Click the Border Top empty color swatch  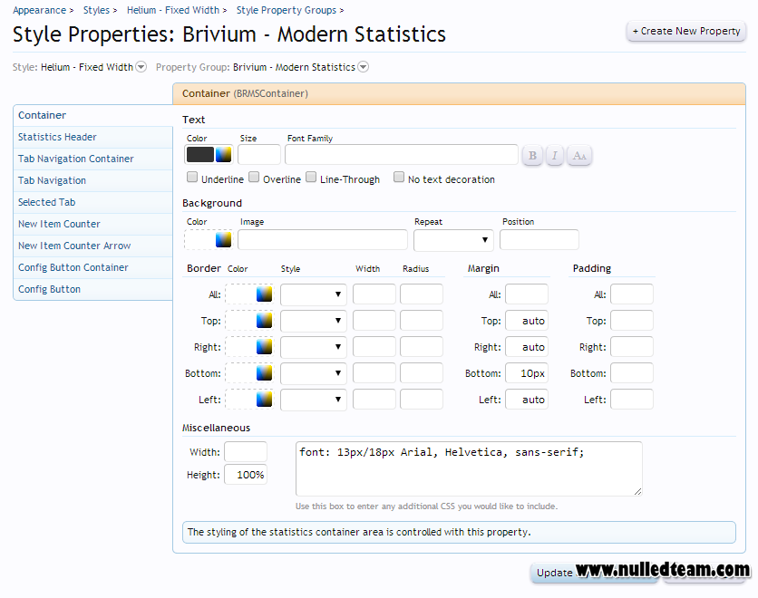click(x=240, y=320)
